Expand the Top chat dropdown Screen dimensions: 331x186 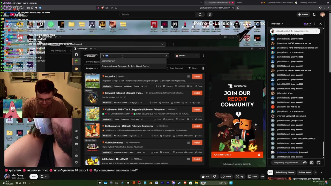[x=277, y=24]
